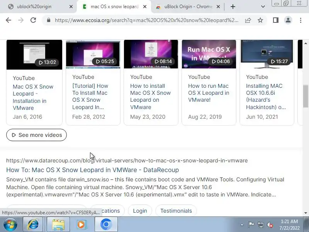Open Windows Explorer from the taskbar

coord(58,224)
